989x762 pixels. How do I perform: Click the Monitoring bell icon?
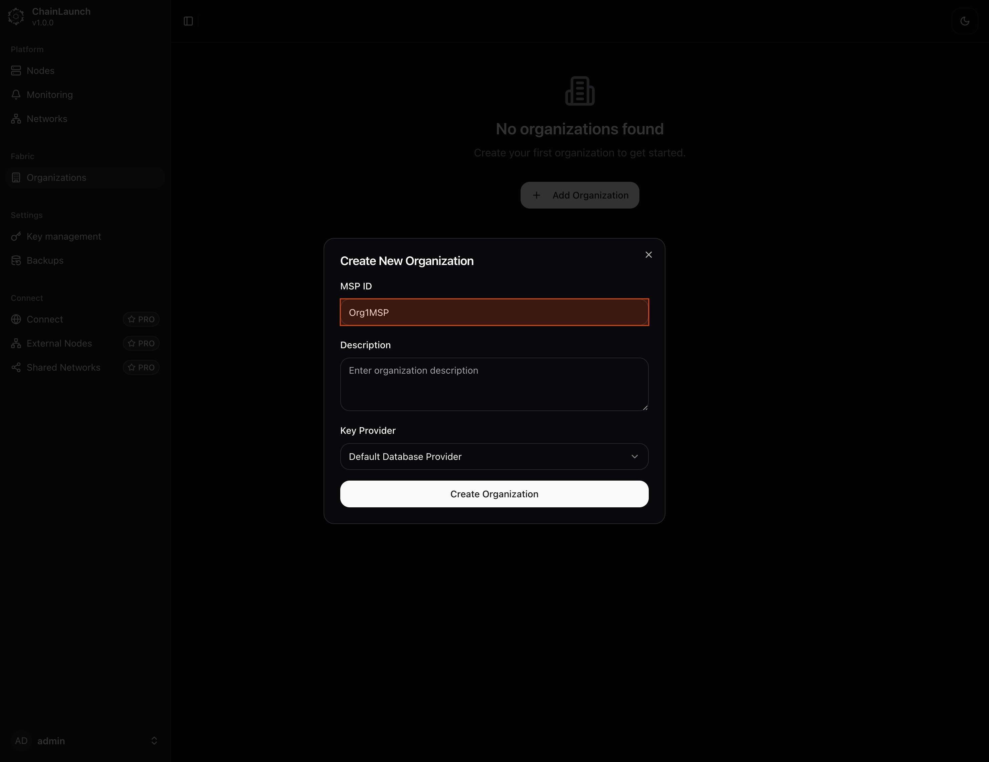point(16,95)
